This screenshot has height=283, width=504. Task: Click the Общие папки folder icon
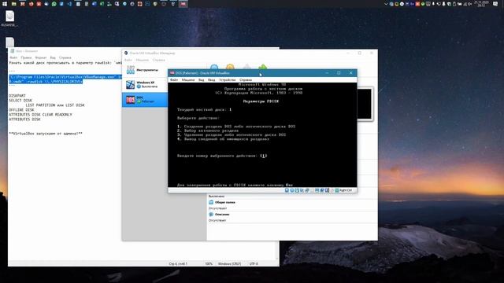(x=211, y=203)
